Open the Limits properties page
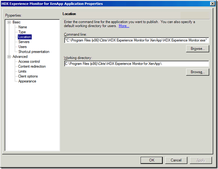Viewport: 218px width, 169px height. pyautogui.click(x=22, y=72)
